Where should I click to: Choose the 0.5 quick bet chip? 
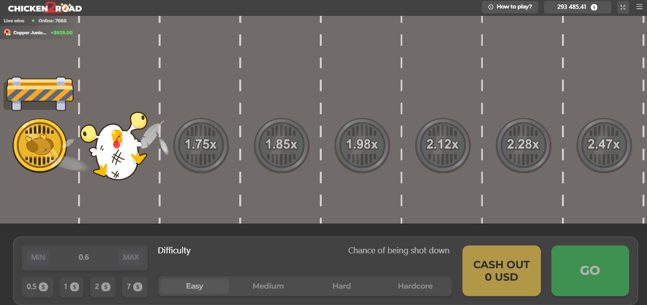point(37,287)
